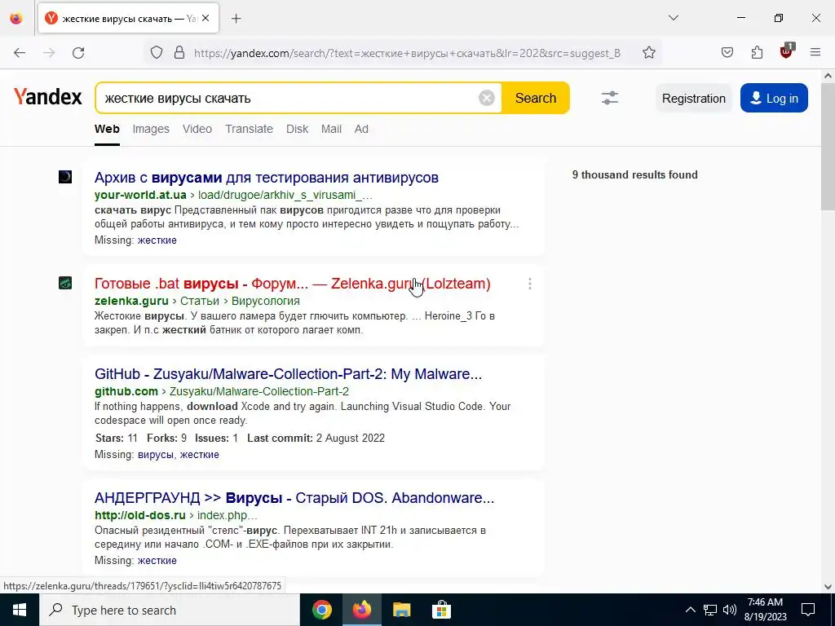Image resolution: width=835 pixels, height=626 pixels.
Task: Open the Firefox hamburger menu
Action: (x=815, y=53)
